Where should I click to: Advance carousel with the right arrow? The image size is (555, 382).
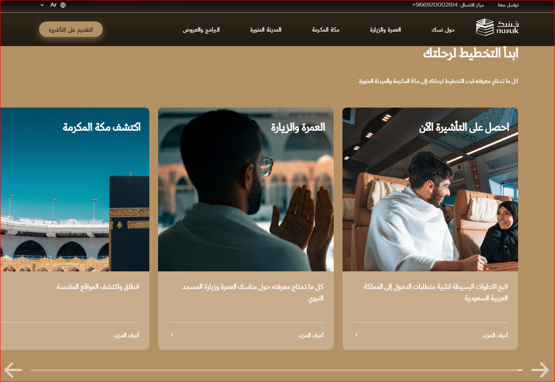point(540,370)
